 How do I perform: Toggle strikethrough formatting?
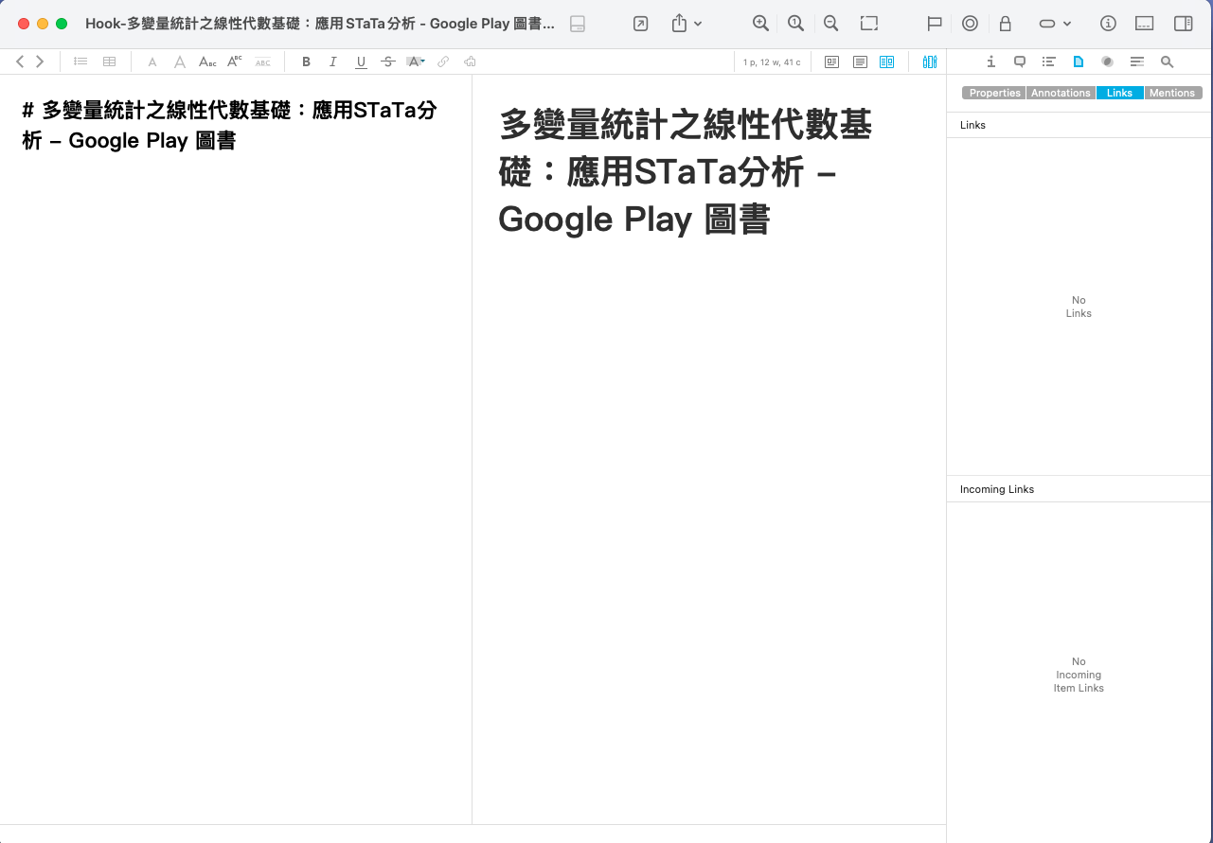tap(388, 61)
